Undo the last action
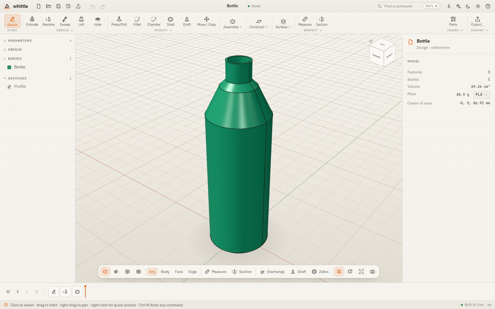Image resolution: width=495 pixels, height=309 pixels. [93, 6]
